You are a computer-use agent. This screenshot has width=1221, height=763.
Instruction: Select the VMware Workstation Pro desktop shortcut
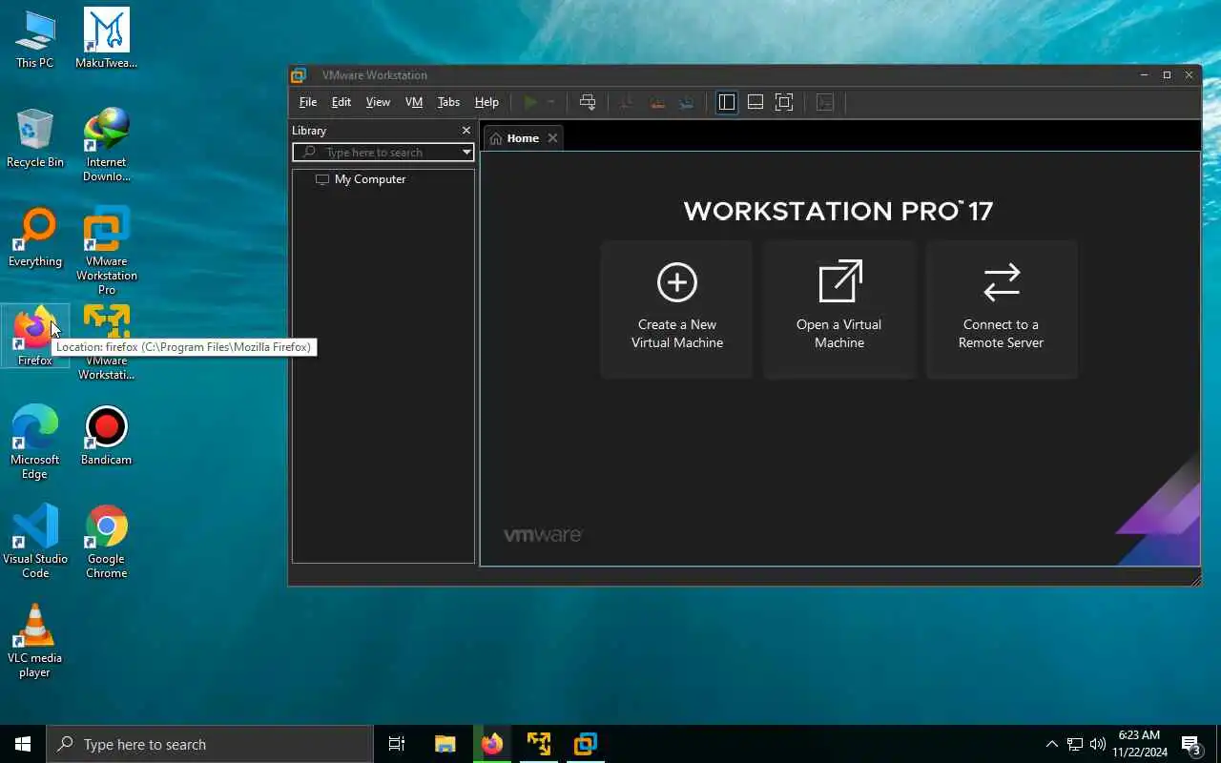pyautogui.click(x=106, y=251)
